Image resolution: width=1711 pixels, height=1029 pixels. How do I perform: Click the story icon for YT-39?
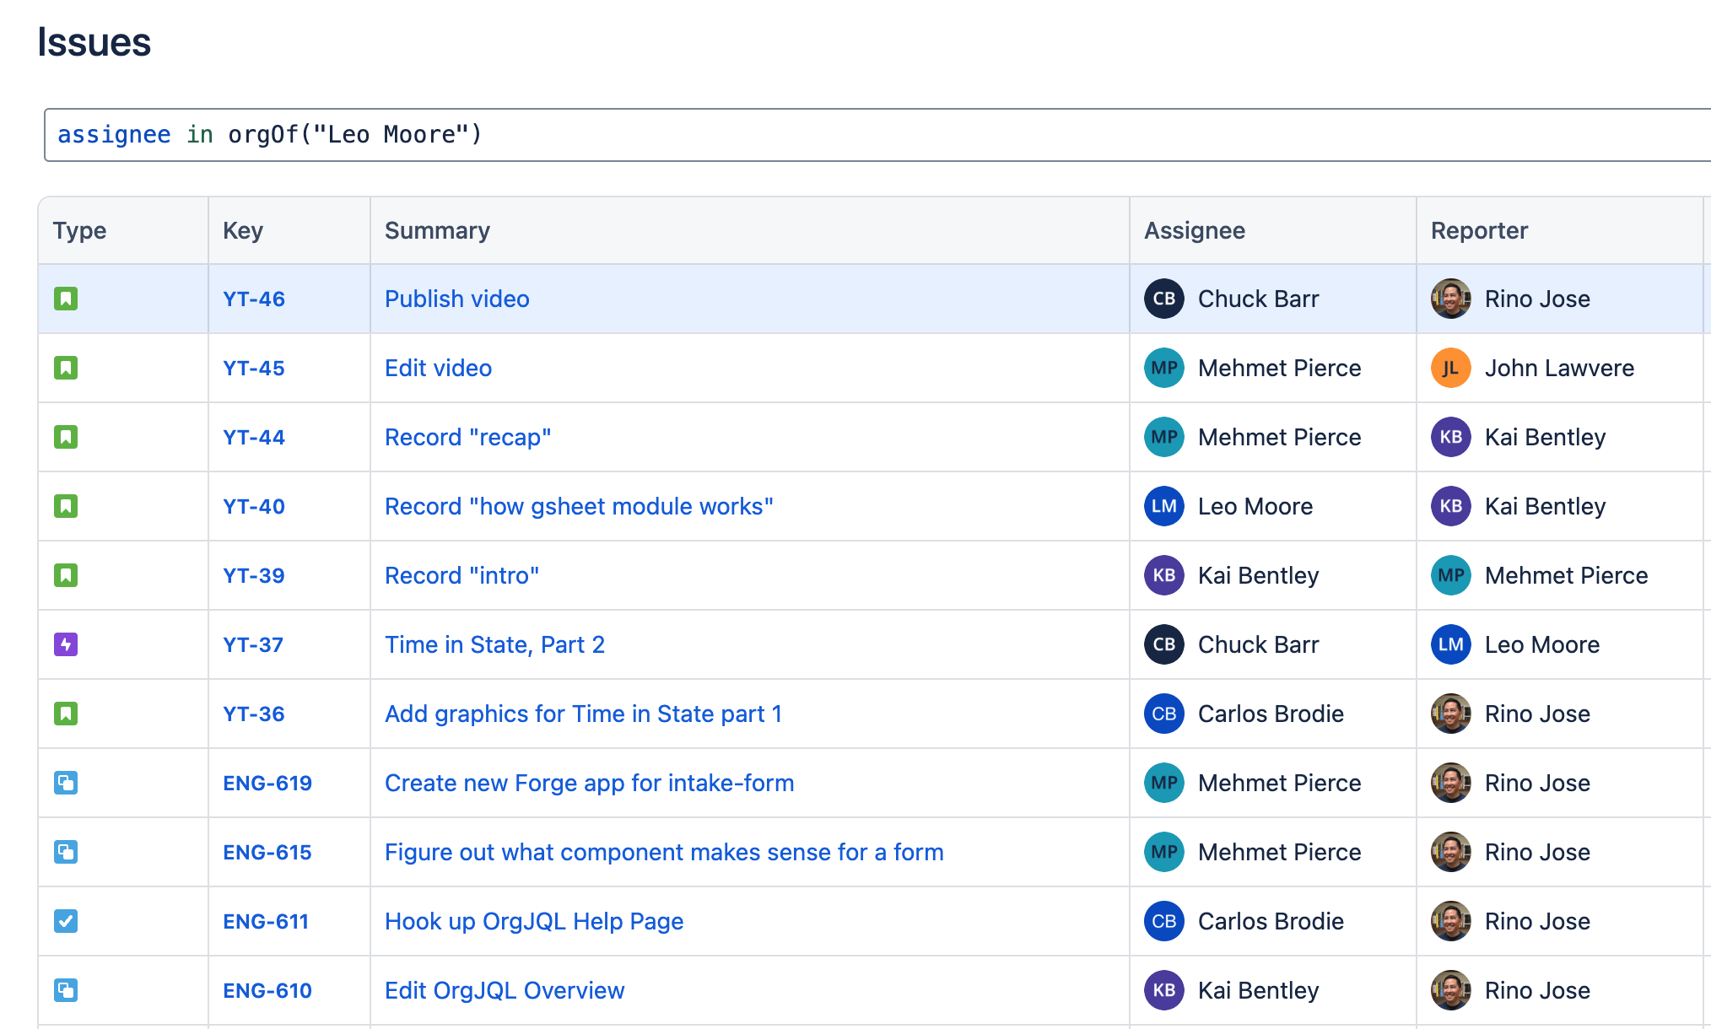pyautogui.click(x=67, y=575)
